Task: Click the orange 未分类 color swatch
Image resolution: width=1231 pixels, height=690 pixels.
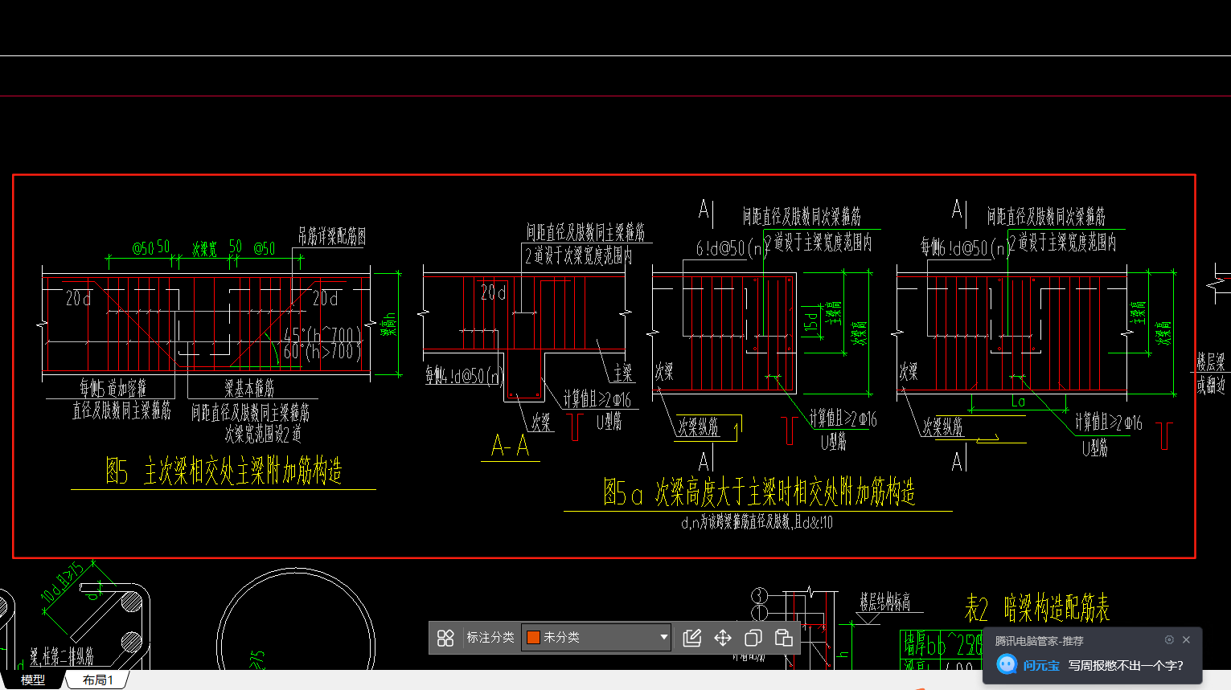Action: (x=532, y=637)
